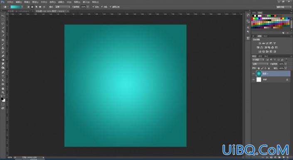Open layer Fill dropdown arrow
Image resolution: width=293 pixels, height=160 pixels.
[x=286, y=68]
